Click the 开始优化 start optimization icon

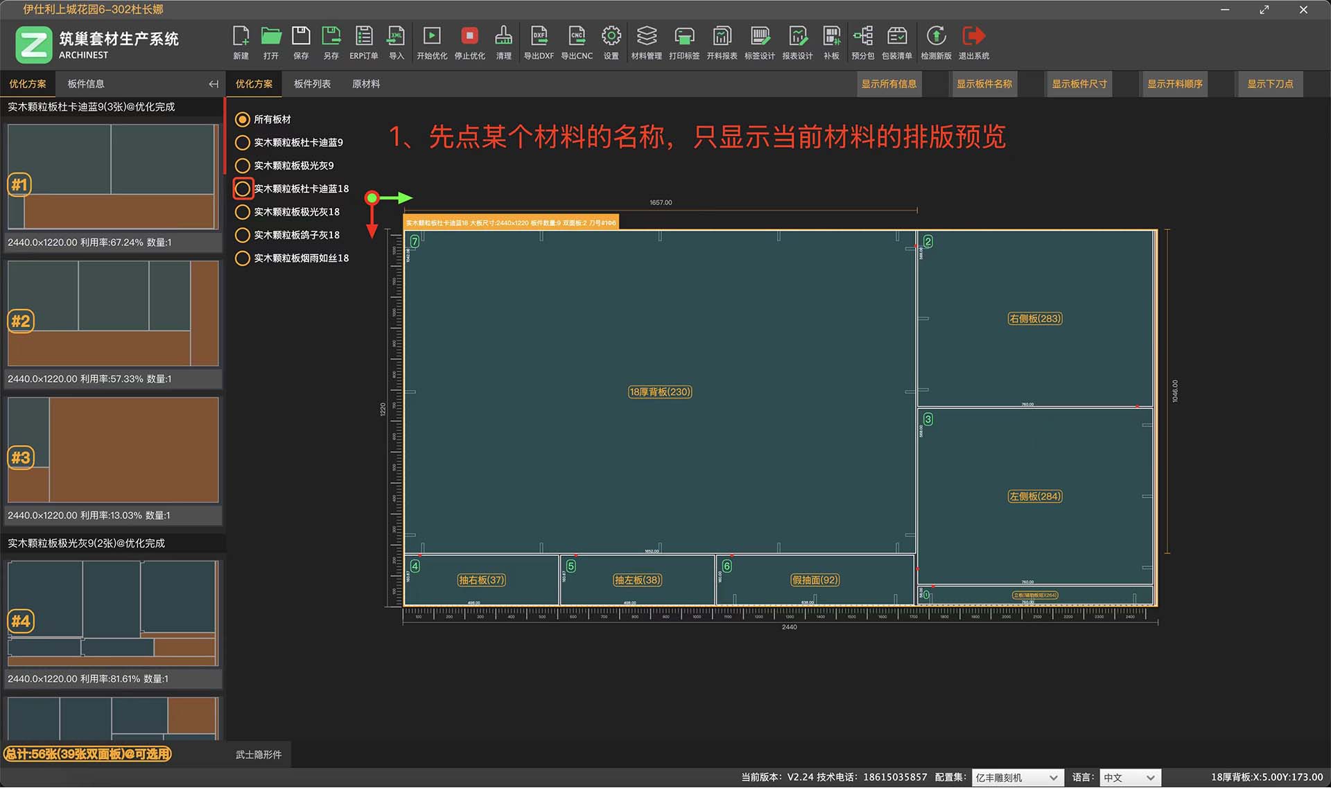pos(432,37)
